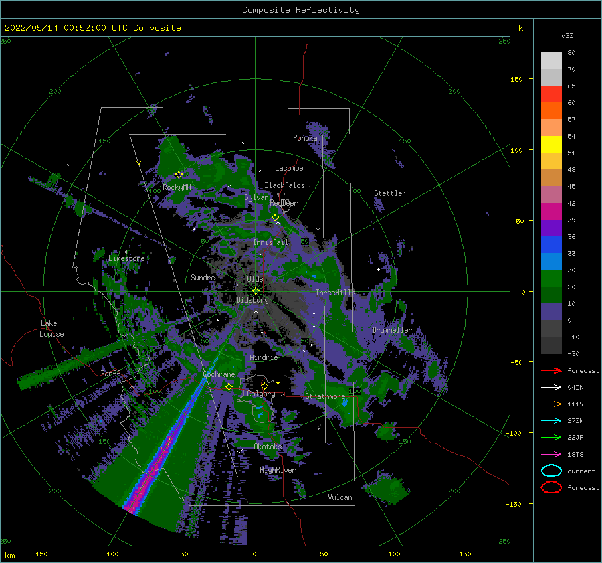Click the Didsbury label
Image resolution: width=602 pixels, height=563 pixels.
coord(253,300)
